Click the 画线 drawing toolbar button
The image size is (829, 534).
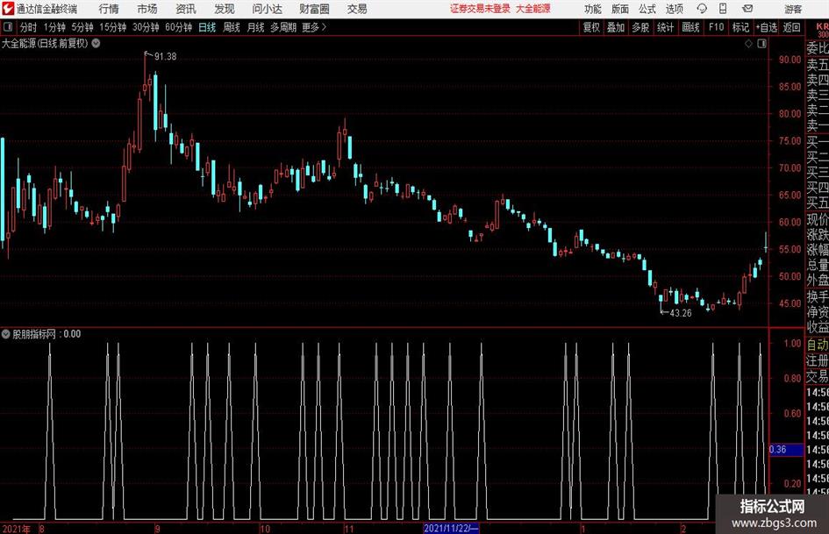[x=690, y=27]
